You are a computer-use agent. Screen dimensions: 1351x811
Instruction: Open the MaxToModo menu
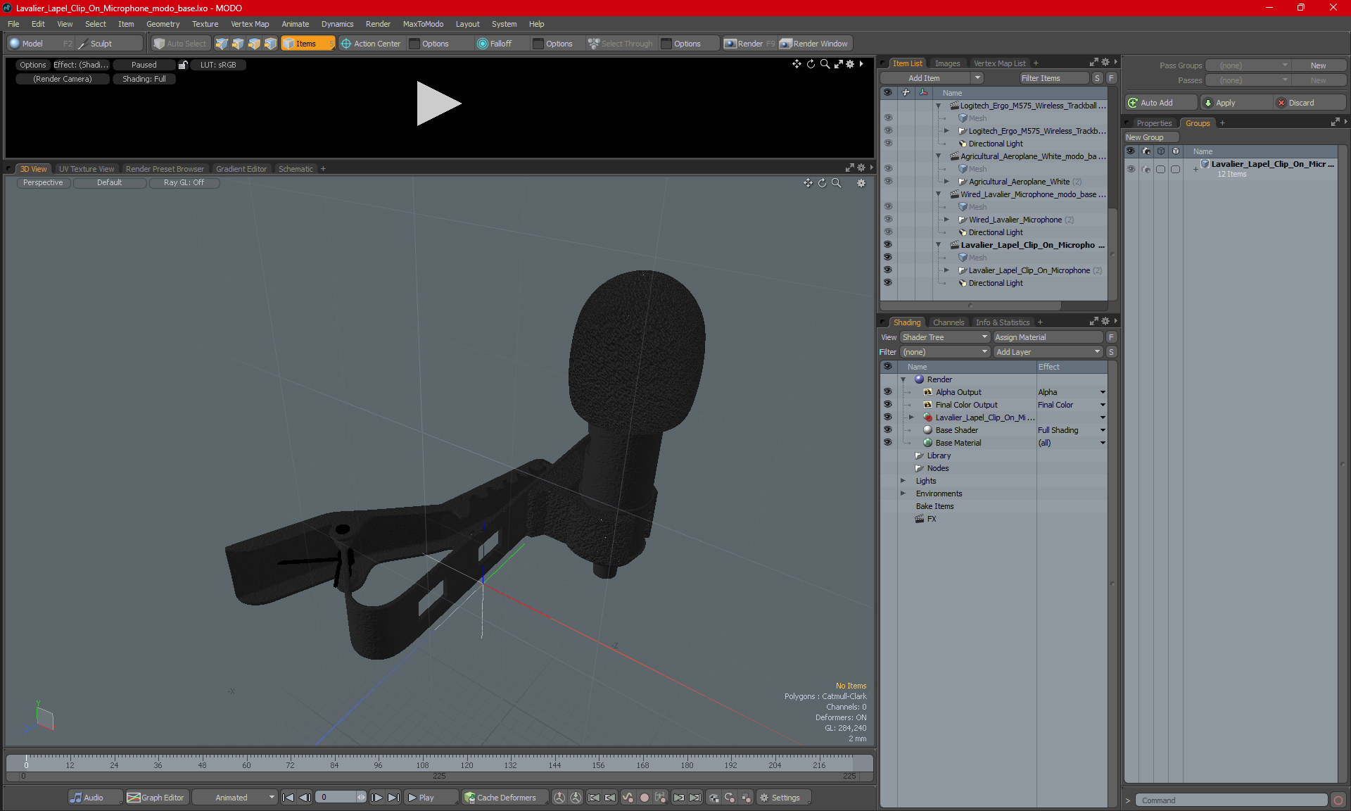coord(423,24)
